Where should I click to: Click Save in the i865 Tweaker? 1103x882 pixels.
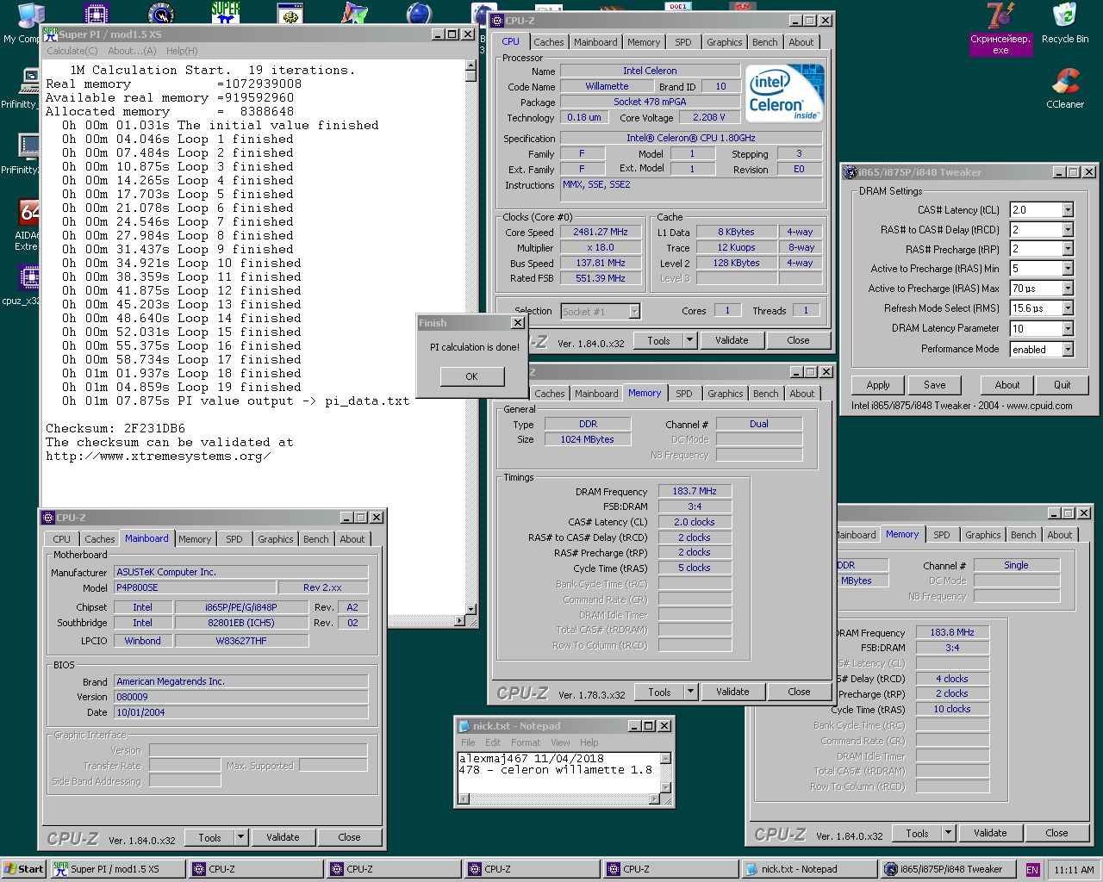(x=934, y=385)
